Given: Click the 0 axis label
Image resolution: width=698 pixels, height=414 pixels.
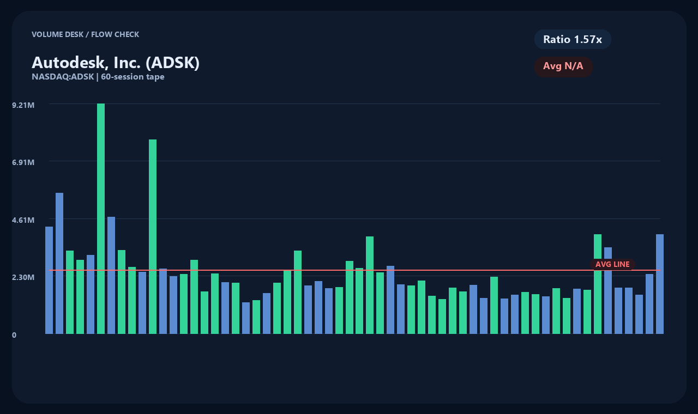Looking at the screenshot, I should click(x=14, y=335).
